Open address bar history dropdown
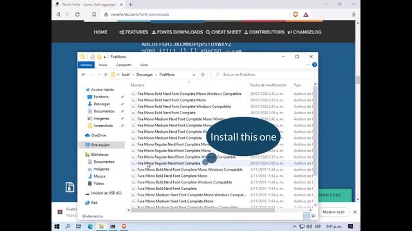412x231 pixels. (194, 74)
